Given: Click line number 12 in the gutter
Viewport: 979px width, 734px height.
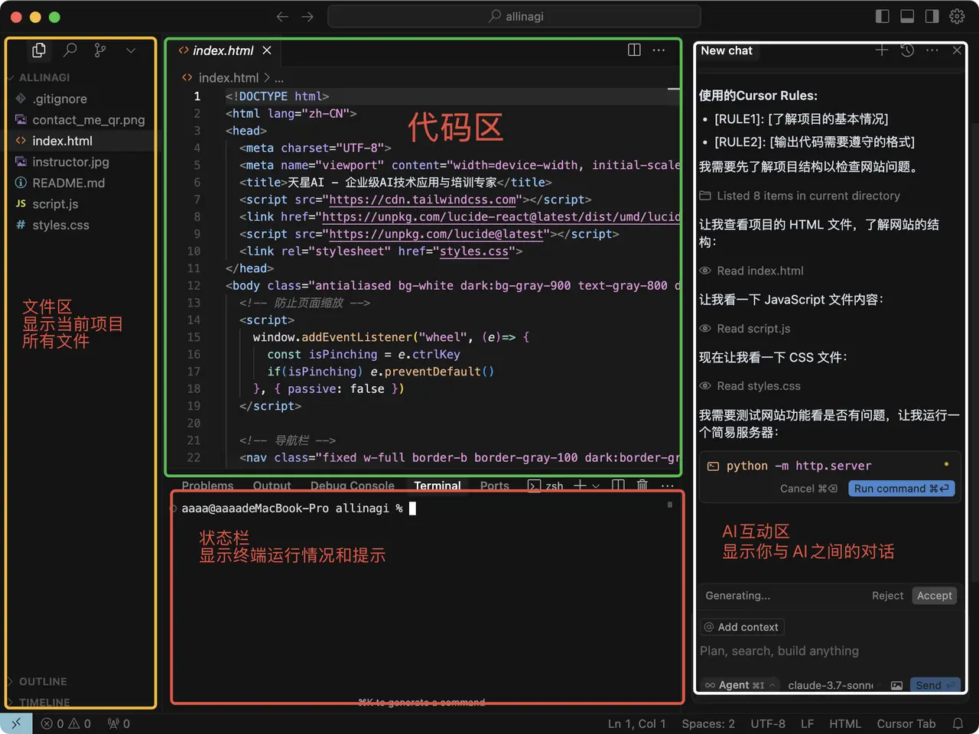Looking at the screenshot, I should pos(194,285).
